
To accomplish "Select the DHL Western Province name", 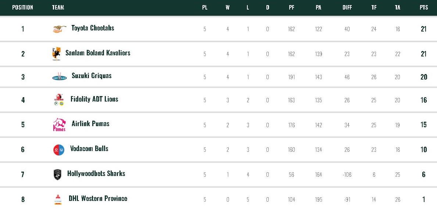I will pos(98,198).
